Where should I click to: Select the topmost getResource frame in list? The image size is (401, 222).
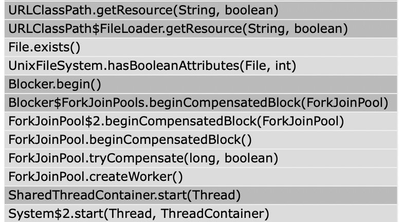pos(200,10)
